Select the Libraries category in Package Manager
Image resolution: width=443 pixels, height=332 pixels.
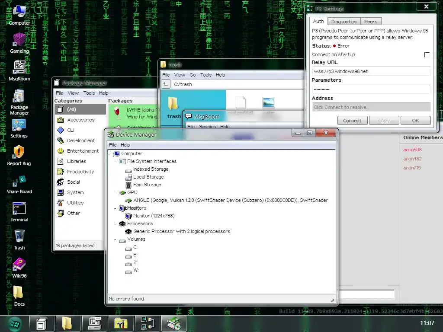[80, 161]
